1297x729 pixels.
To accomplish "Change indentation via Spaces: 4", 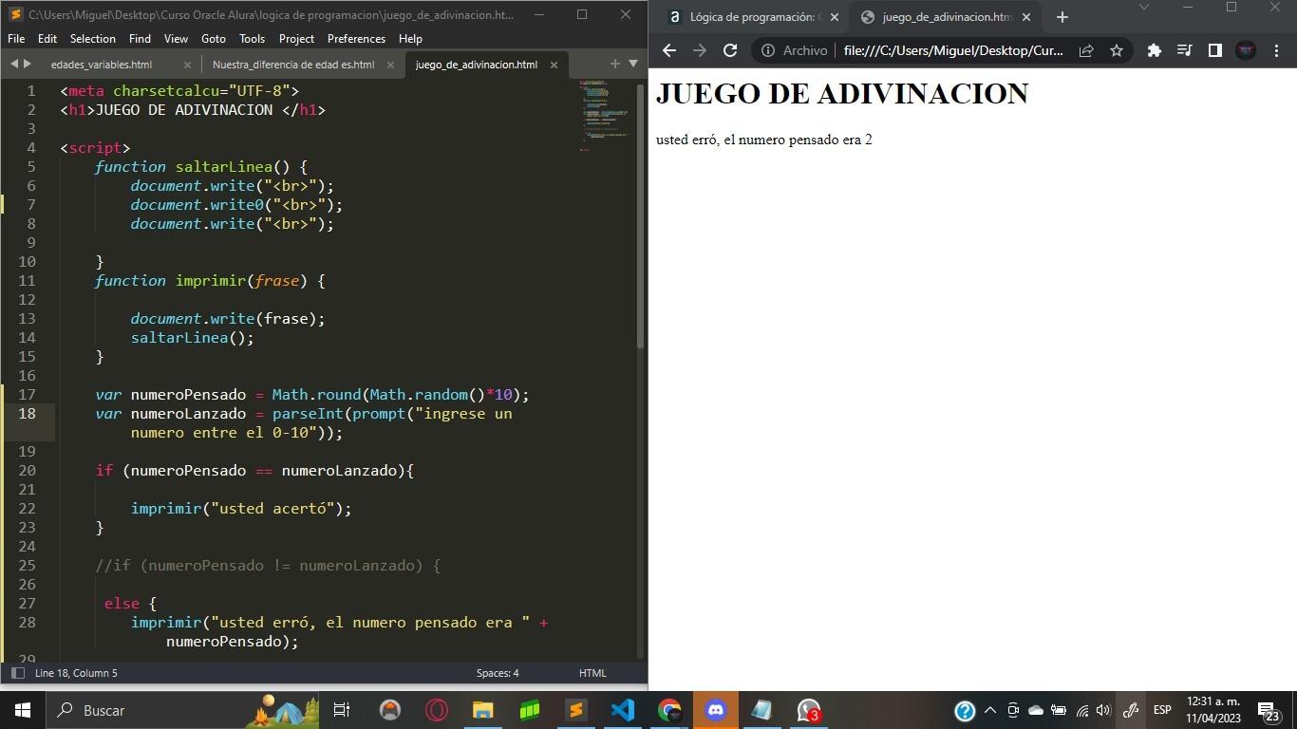I will point(498,673).
